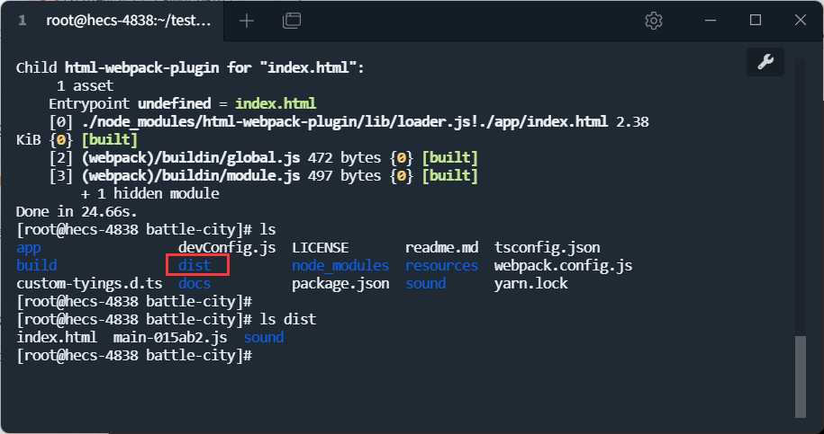Click the yarn.lock file name

pyautogui.click(x=530, y=283)
